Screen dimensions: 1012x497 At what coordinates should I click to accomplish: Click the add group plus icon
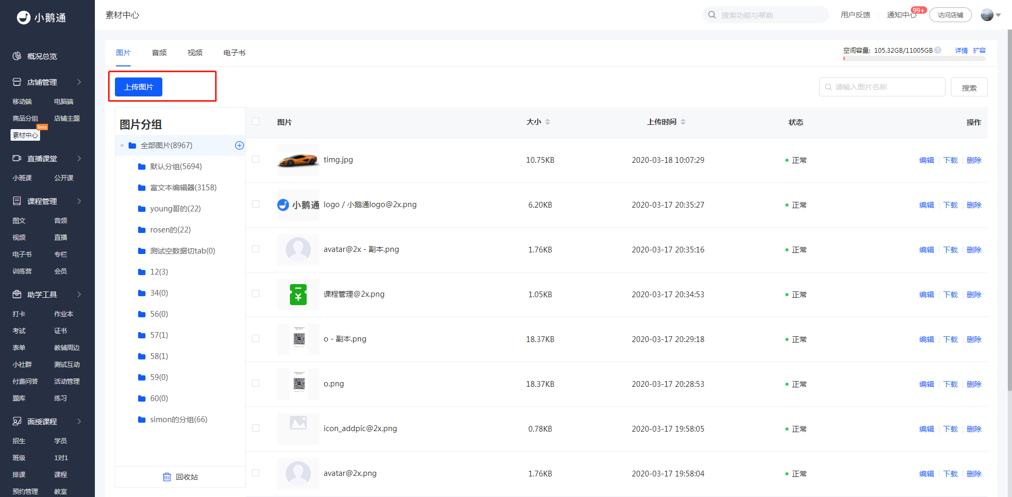point(239,145)
